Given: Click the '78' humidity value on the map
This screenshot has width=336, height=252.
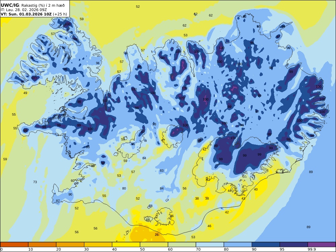Looking at the screenshot, I should 151,206.
